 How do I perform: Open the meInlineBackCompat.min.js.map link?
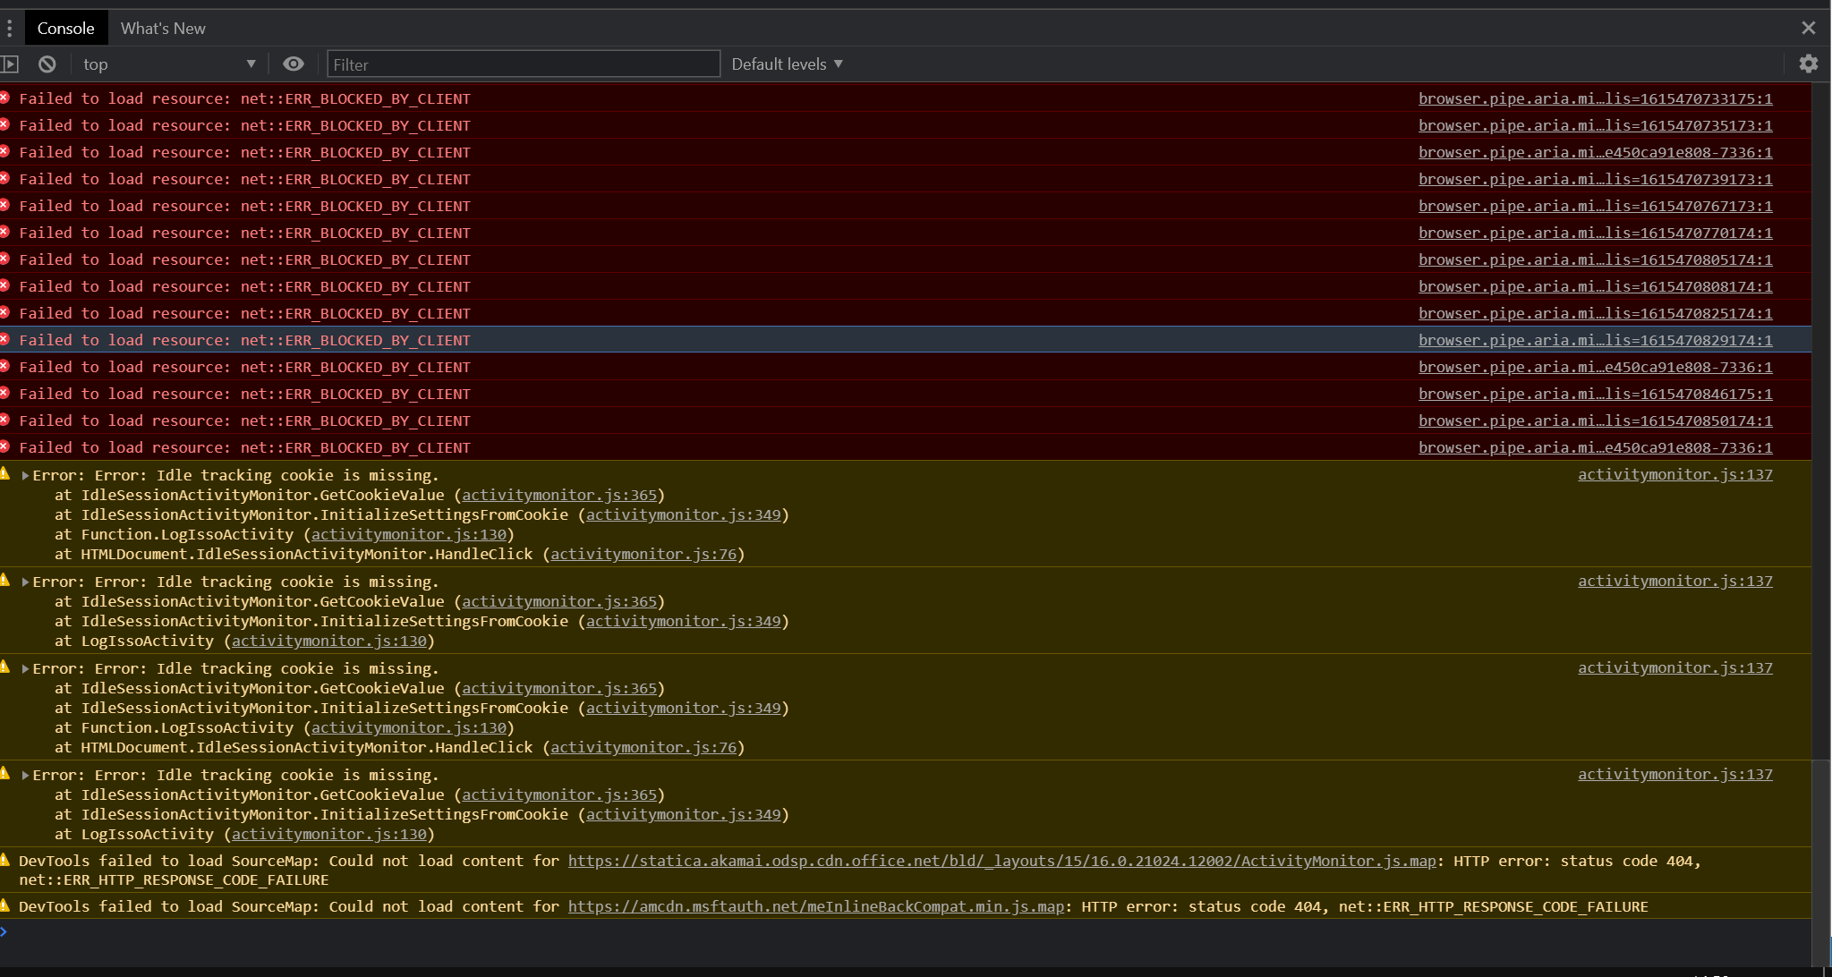tap(815, 906)
